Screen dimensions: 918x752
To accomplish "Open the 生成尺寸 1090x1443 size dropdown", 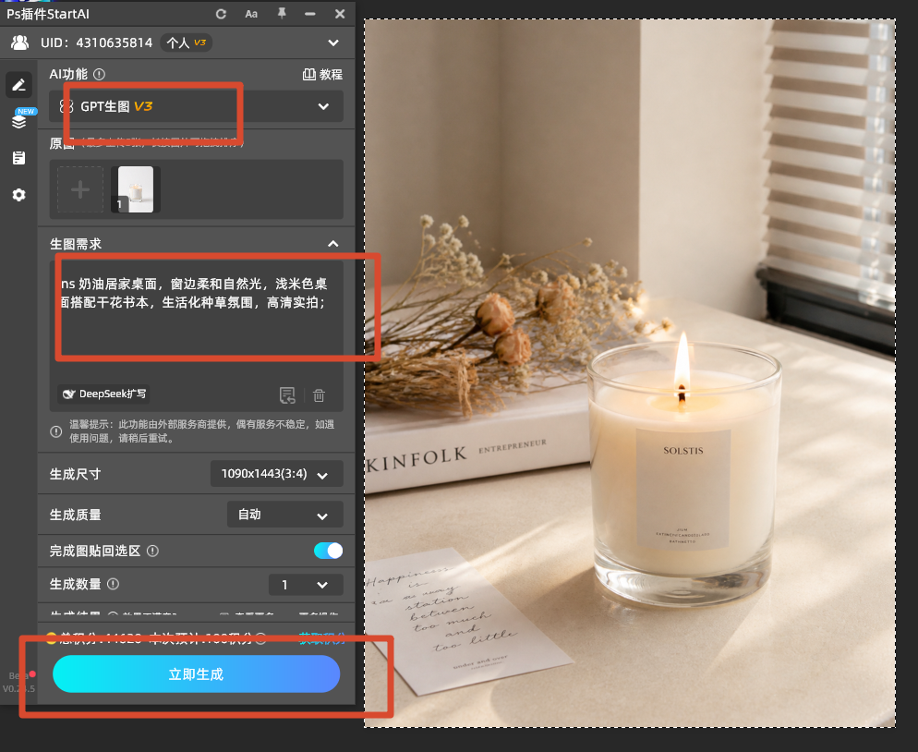I will point(277,474).
